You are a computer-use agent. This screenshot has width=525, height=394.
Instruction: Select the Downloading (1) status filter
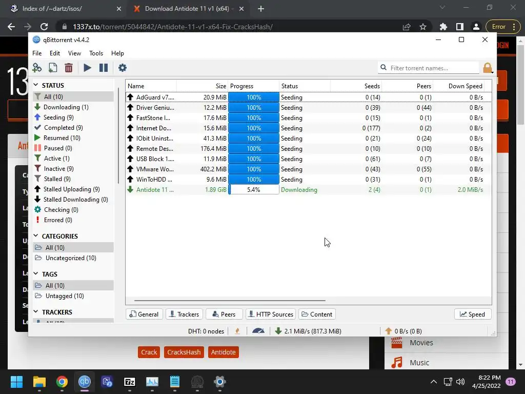coord(73,107)
